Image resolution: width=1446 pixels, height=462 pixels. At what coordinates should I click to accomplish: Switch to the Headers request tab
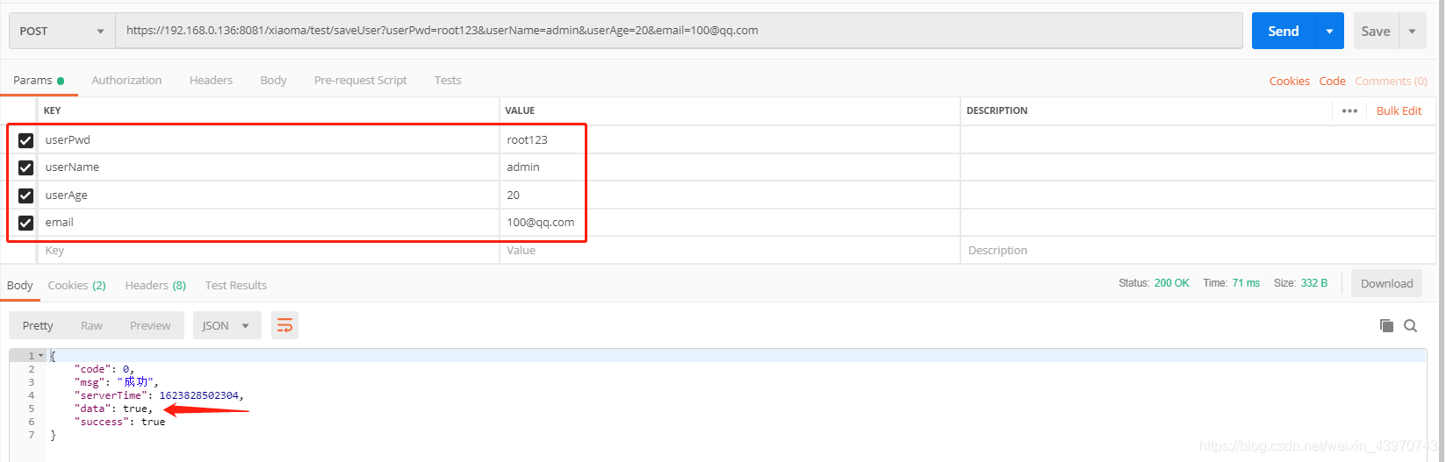(211, 80)
